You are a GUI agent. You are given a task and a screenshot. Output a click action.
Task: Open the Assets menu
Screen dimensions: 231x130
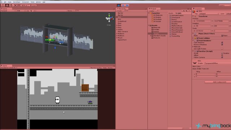tap(10, 2)
